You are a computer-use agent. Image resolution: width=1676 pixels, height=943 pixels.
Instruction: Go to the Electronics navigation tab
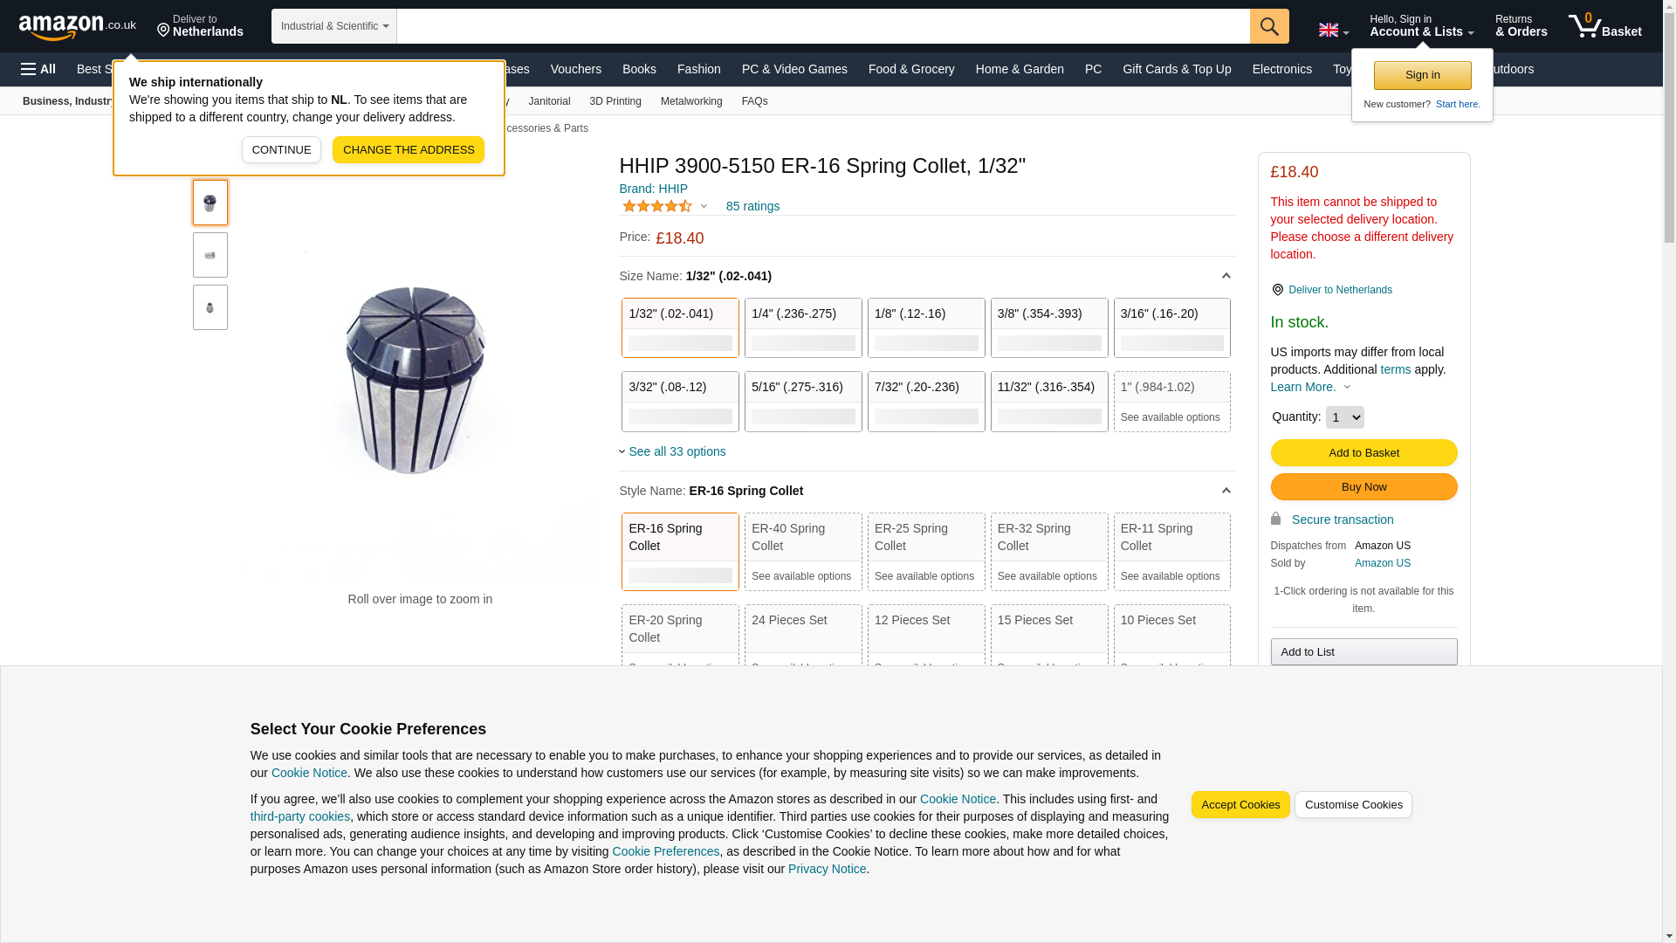coord(1281,69)
